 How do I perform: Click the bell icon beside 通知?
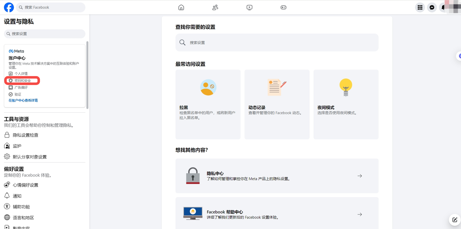(7, 196)
